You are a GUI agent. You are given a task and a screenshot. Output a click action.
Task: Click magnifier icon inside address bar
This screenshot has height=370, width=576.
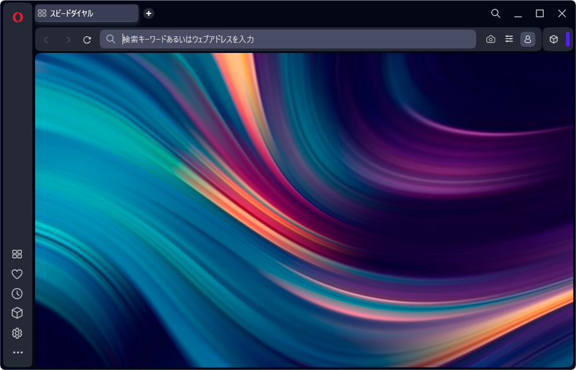point(110,39)
